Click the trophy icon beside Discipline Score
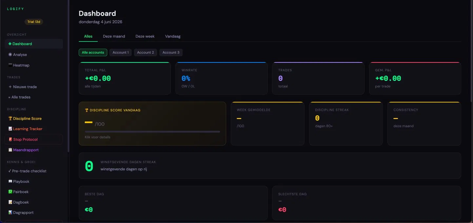 [10, 118]
